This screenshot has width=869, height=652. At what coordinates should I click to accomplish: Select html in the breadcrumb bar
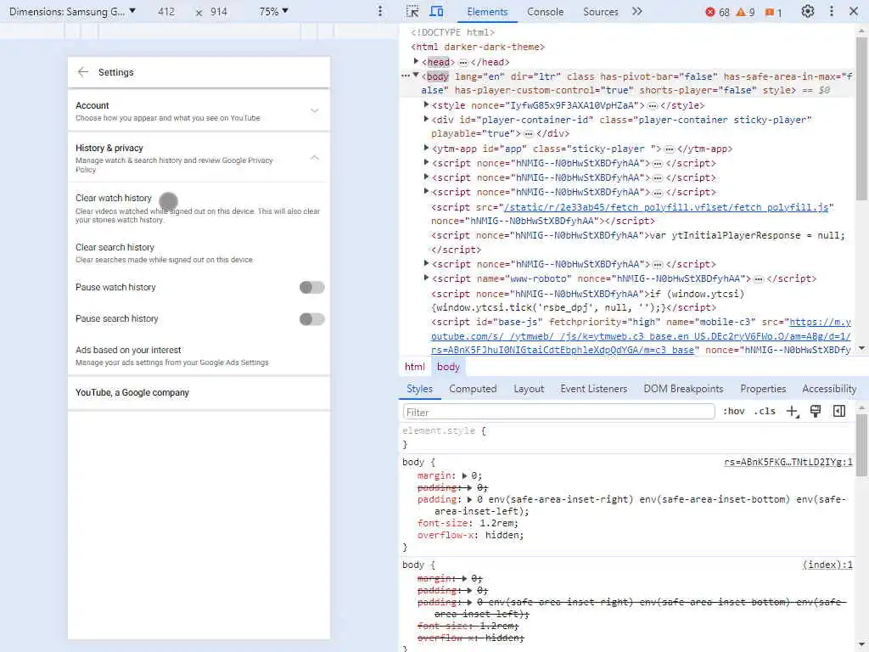(x=414, y=367)
